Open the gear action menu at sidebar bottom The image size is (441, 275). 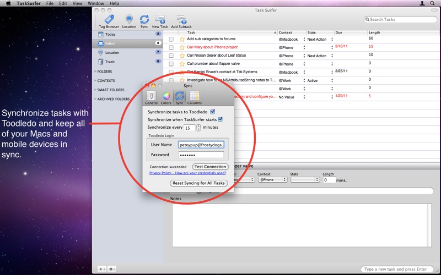pyautogui.click(x=112, y=269)
